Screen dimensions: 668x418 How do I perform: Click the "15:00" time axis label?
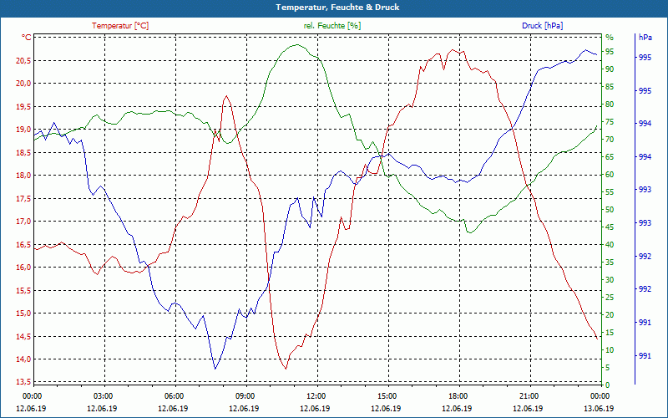[387, 396]
